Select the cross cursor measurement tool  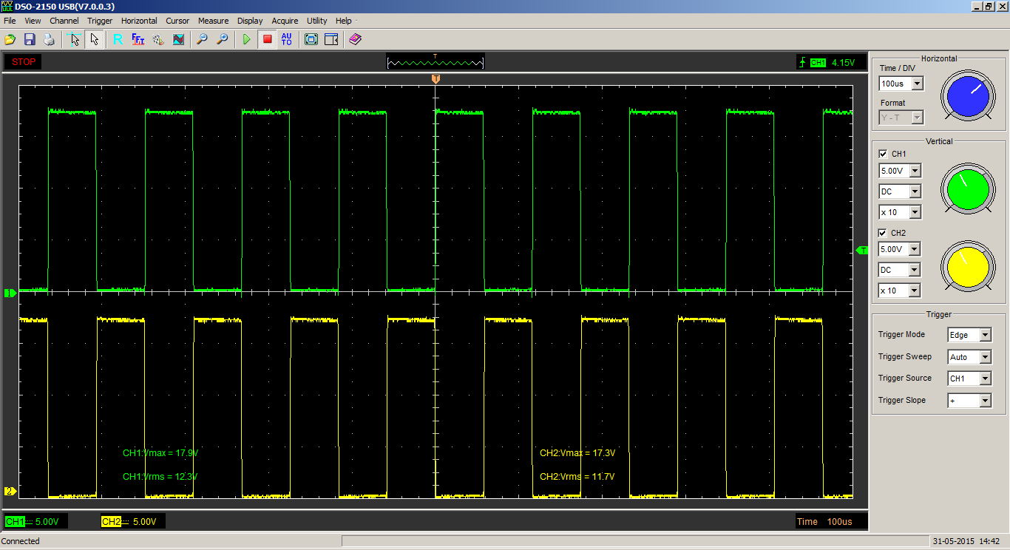(74, 39)
